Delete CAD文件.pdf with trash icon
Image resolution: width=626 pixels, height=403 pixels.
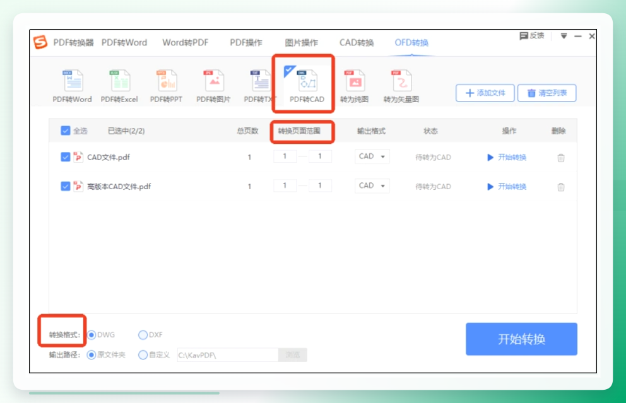(561, 158)
